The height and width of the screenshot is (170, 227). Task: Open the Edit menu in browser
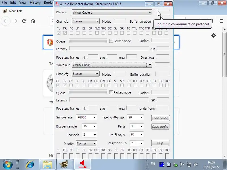[13, 3]
